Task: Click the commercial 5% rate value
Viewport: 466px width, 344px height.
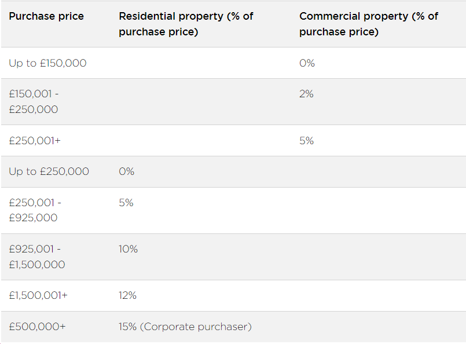Action: pos(306,141)
